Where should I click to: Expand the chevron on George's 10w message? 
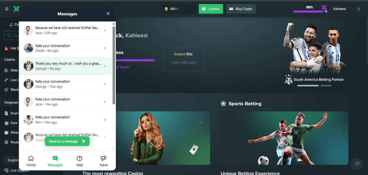coord(105,84)
